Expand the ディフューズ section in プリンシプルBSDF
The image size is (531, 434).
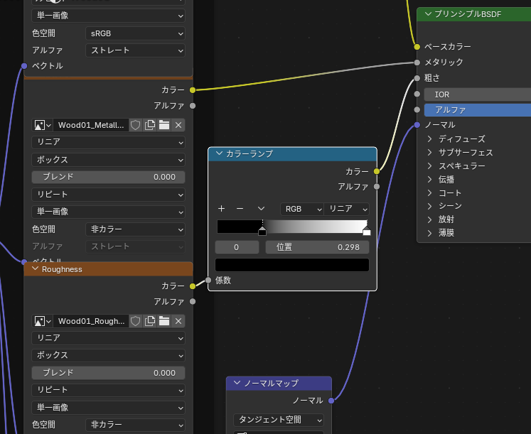point(430,139)
